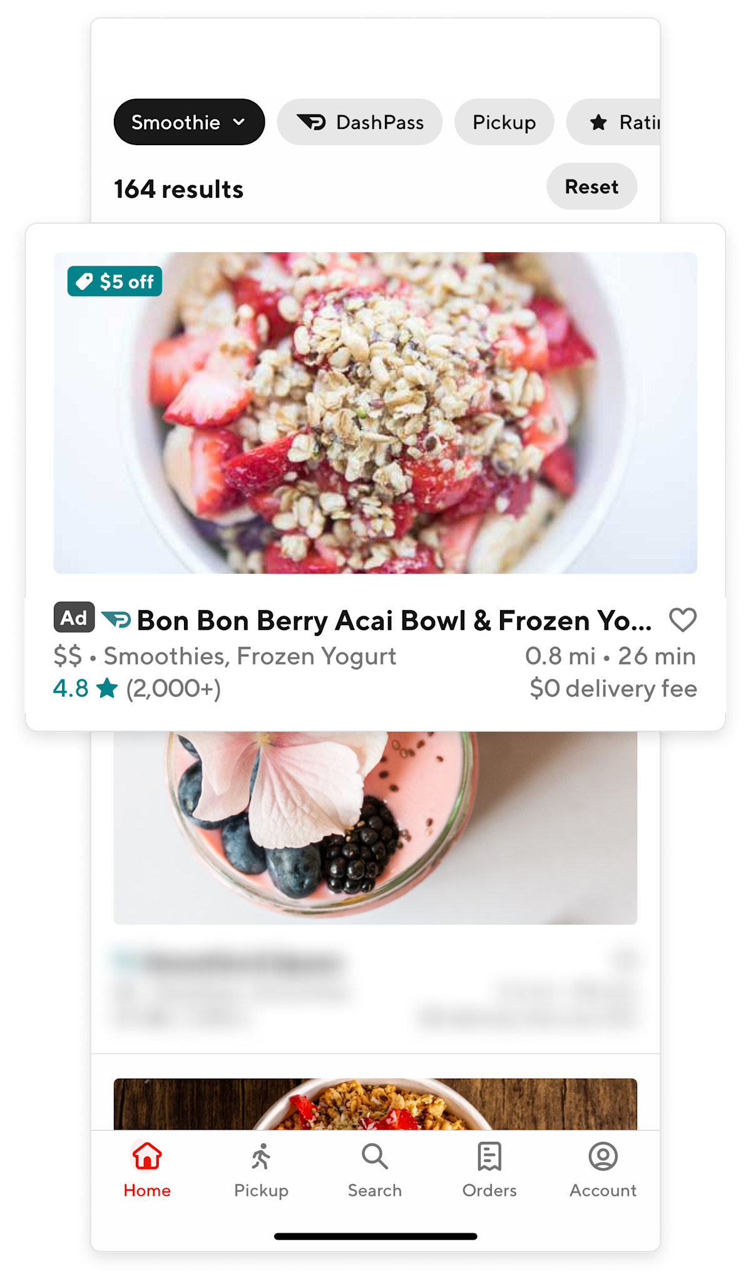This screenshot has width=751, height=1284.
Task: Expand the Smoothie filter dropdown
Action: [x=189, y=122]
